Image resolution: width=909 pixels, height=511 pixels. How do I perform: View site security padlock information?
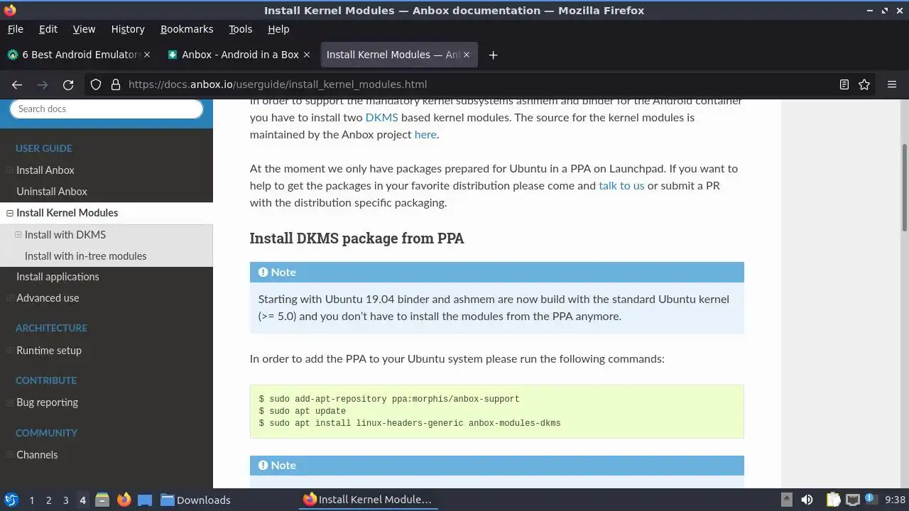point(116,84)
